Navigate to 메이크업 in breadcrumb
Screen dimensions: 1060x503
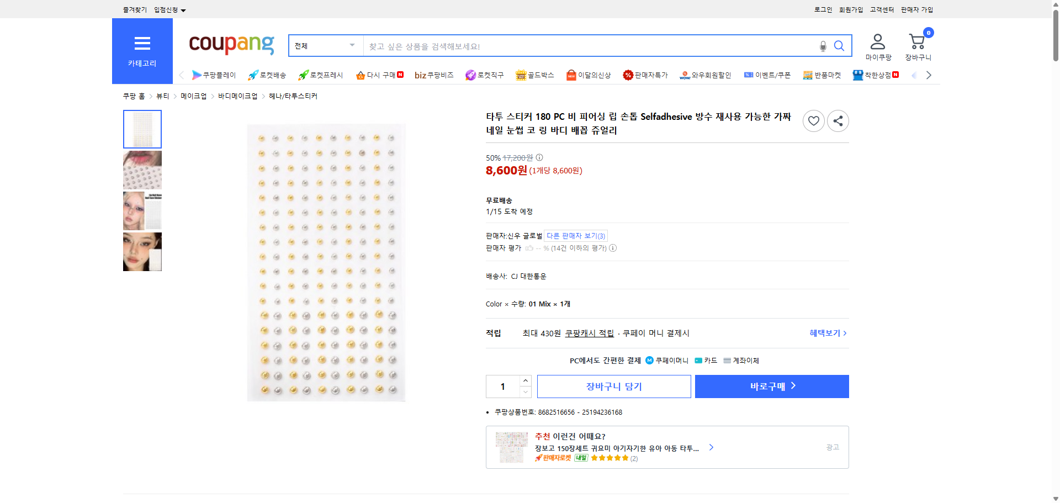194,96
